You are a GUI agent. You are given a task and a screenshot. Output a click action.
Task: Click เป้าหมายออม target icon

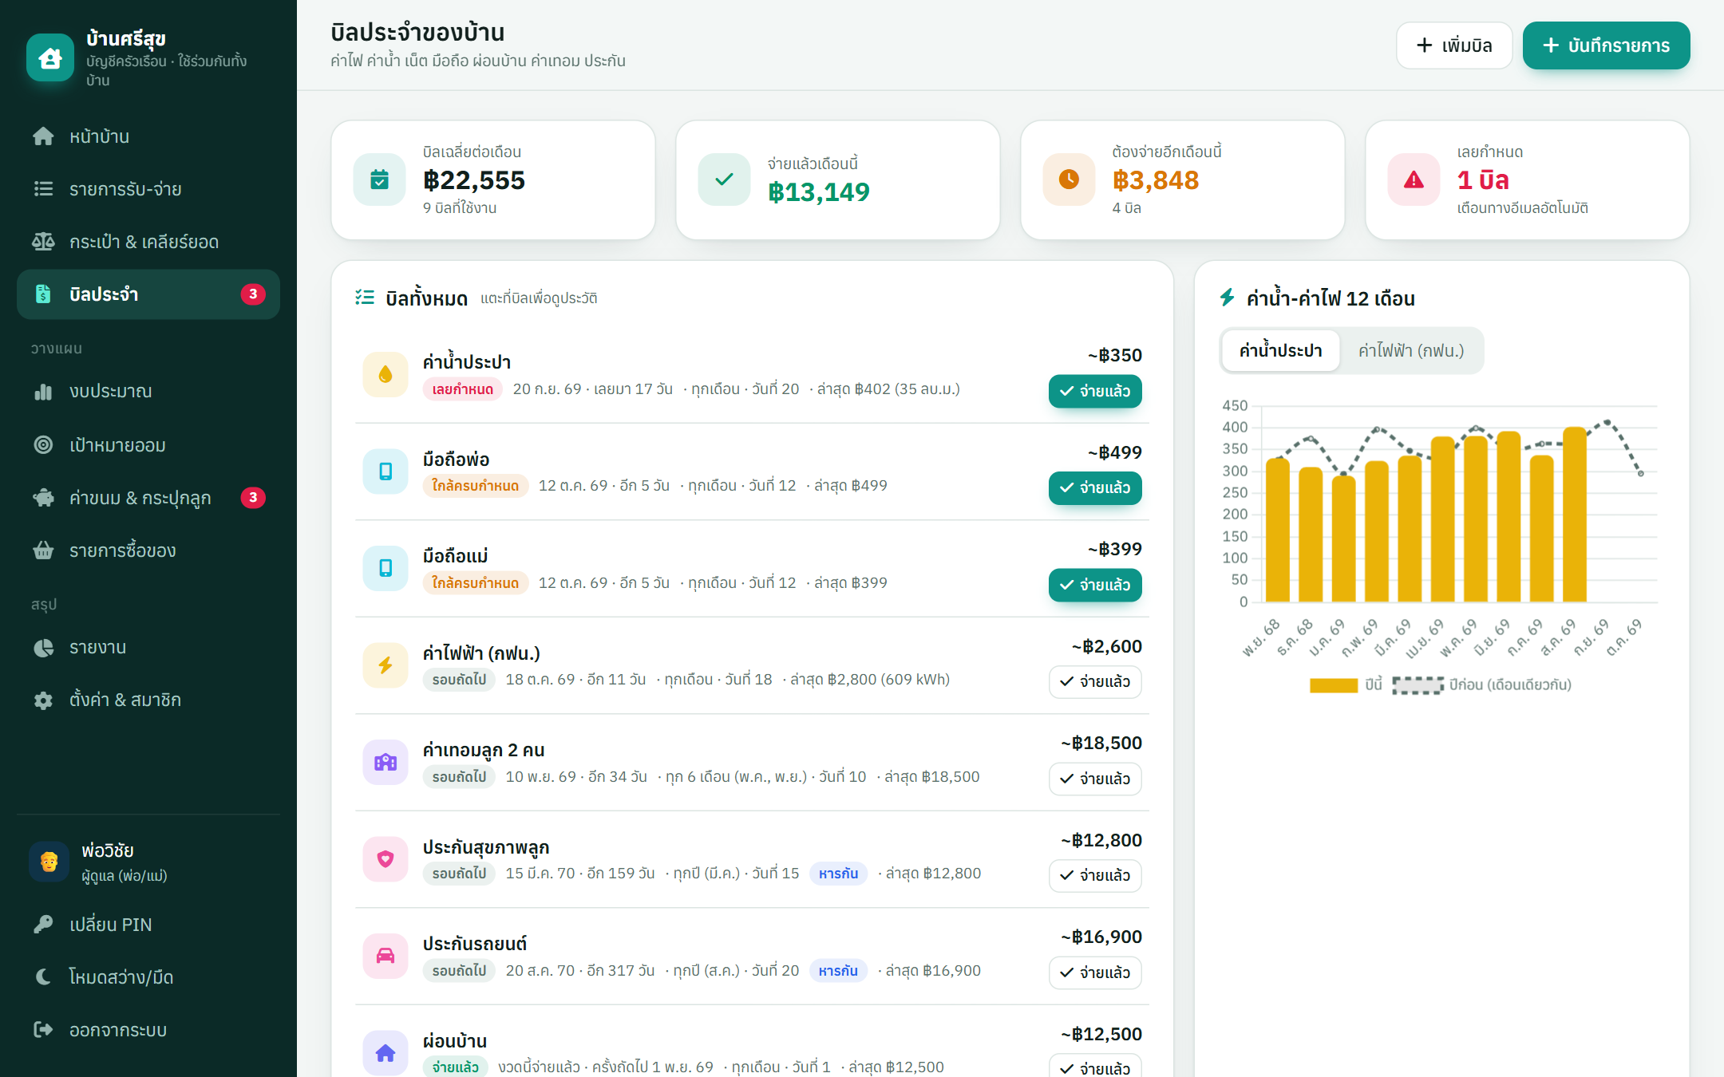click(43, 445)
